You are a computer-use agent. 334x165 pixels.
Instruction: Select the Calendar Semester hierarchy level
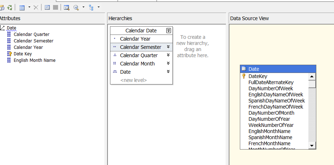coord(141,47)
